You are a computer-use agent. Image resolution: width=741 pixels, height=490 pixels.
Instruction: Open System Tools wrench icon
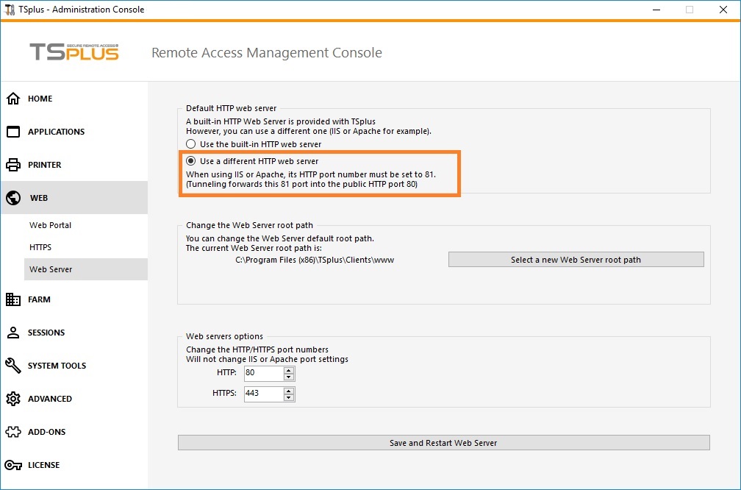tap(13, 366)
